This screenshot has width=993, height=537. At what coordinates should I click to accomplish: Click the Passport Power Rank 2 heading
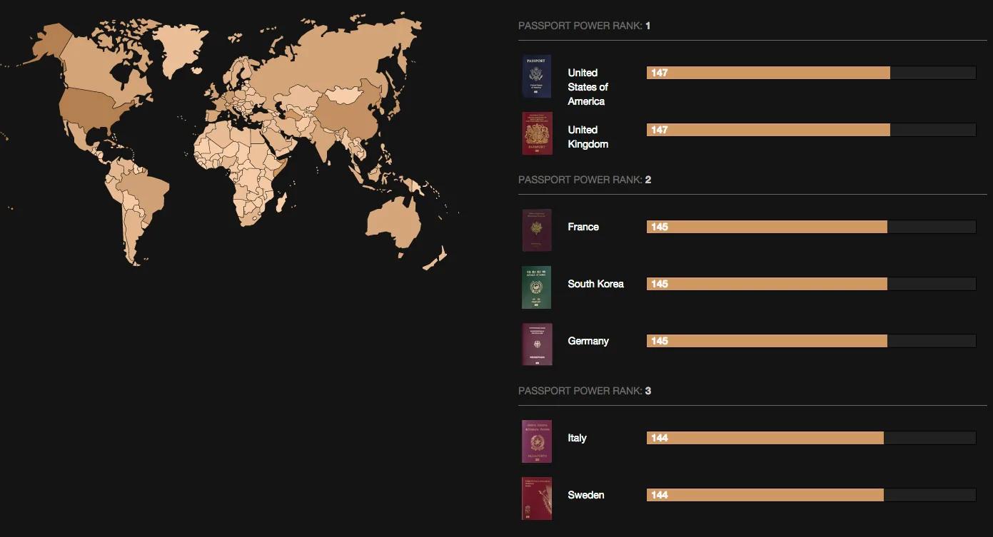[584, 180]
